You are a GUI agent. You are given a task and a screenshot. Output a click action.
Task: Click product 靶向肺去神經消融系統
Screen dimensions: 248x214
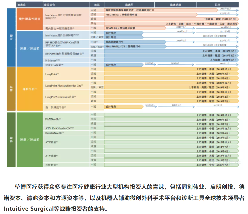(x=60, y=28)
